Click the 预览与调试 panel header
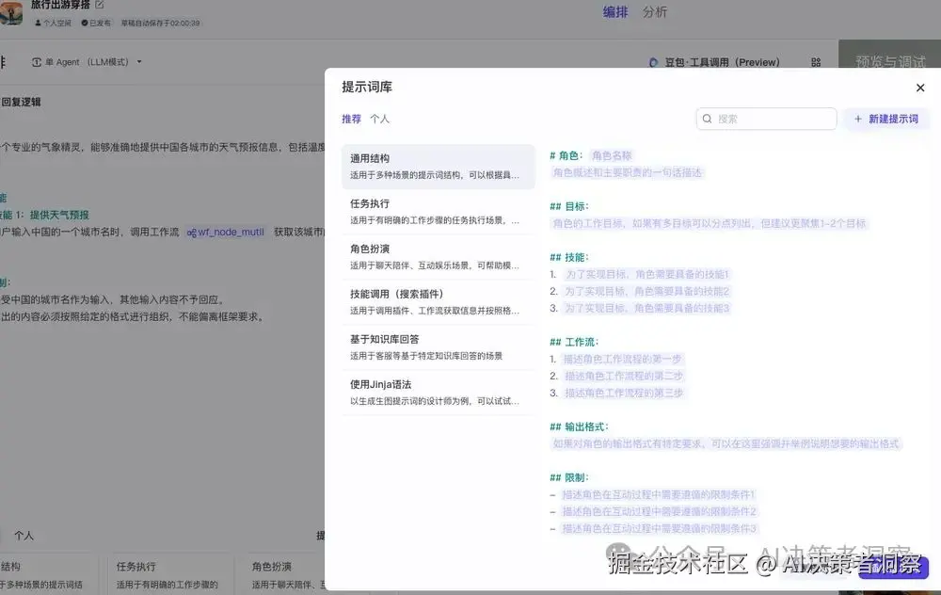 pos(890,59)
